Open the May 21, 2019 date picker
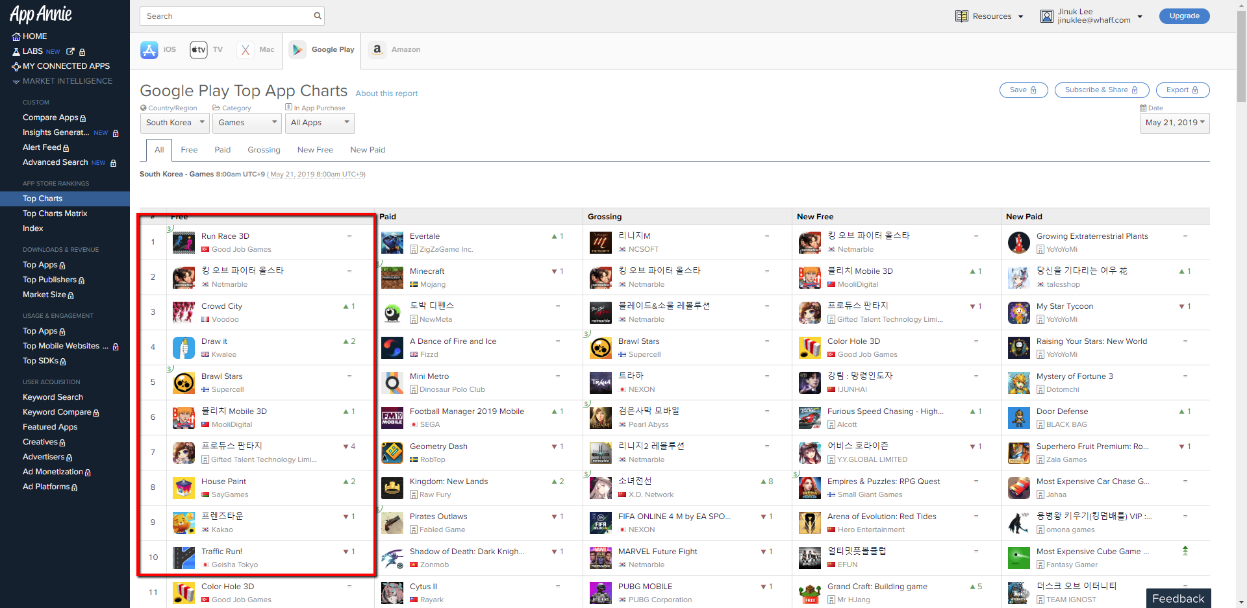Screen dimensions: 1247x608 1174,123
